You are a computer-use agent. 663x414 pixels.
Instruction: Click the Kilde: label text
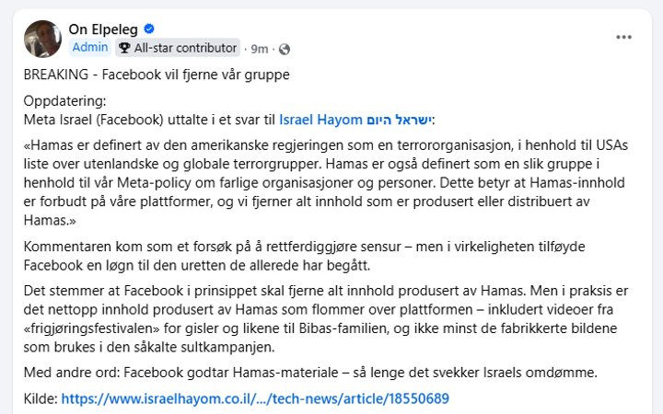coord(41,398)
